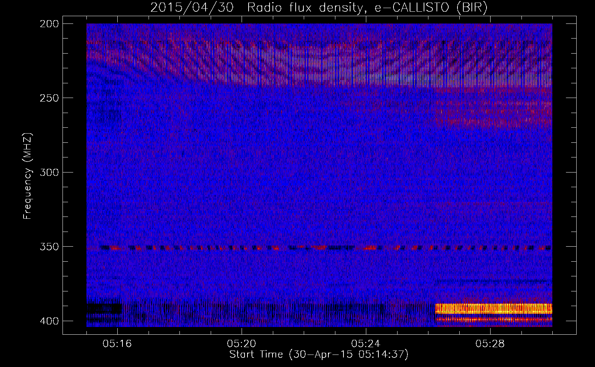Click the plot title '2015/04/30 Radio flux density, e-CALLISTO (BIR)'
The height and width of the screenshot is (367, 595).
pos(319,7)
